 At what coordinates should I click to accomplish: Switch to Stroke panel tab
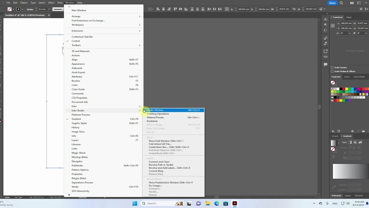tap(335, 136)
